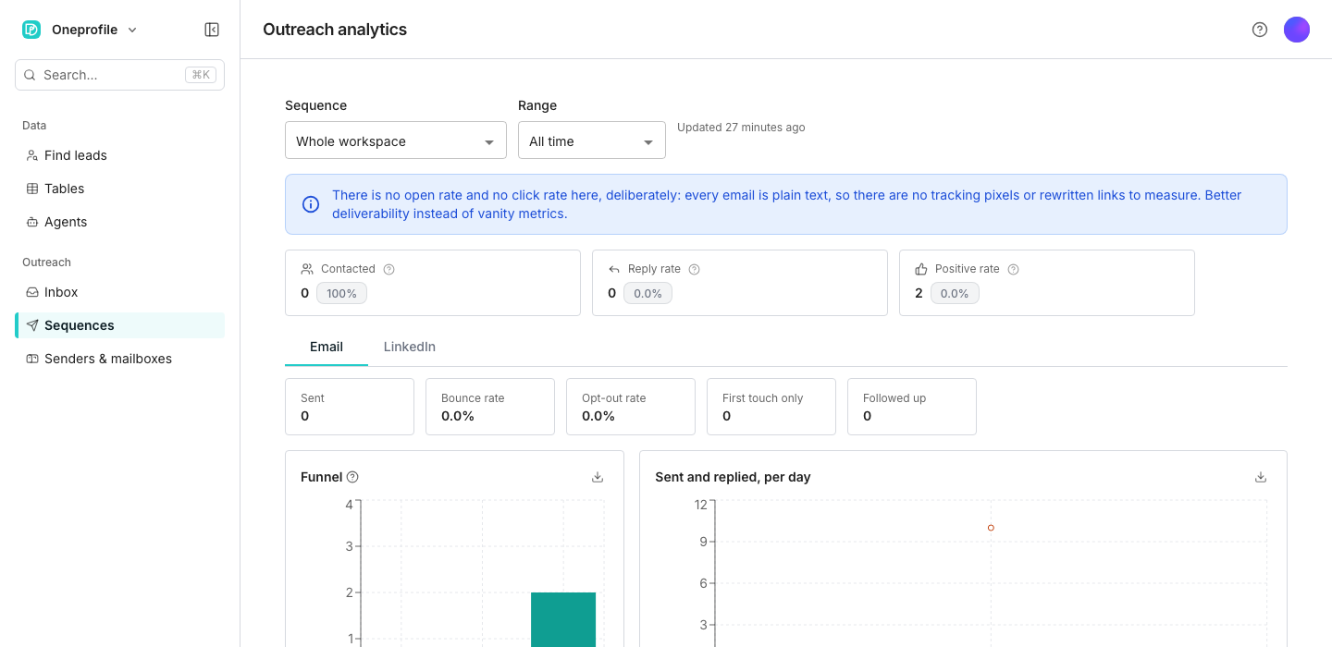Download the Funnel chart
The image size is (1332, 647).
pyautogui.click(x=598, y=477)
